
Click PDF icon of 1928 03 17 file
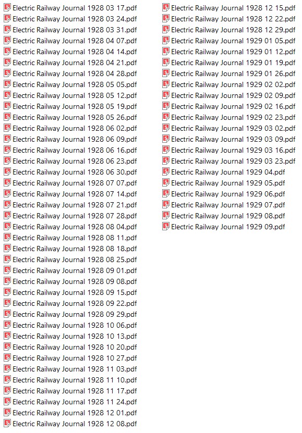pos(7,7)
